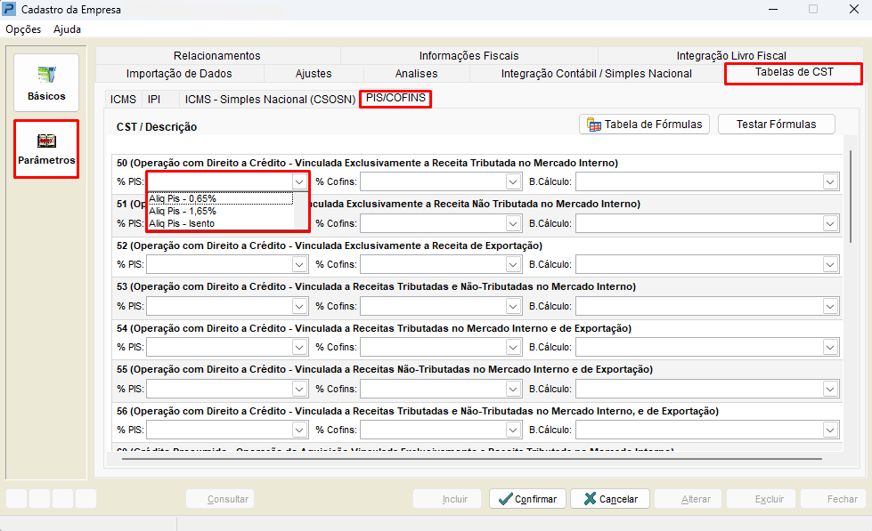Open the Opções menu
Image resolution: width=872 pixels, height=531 pixels.
pyautogui.click(x=23, y=29)
